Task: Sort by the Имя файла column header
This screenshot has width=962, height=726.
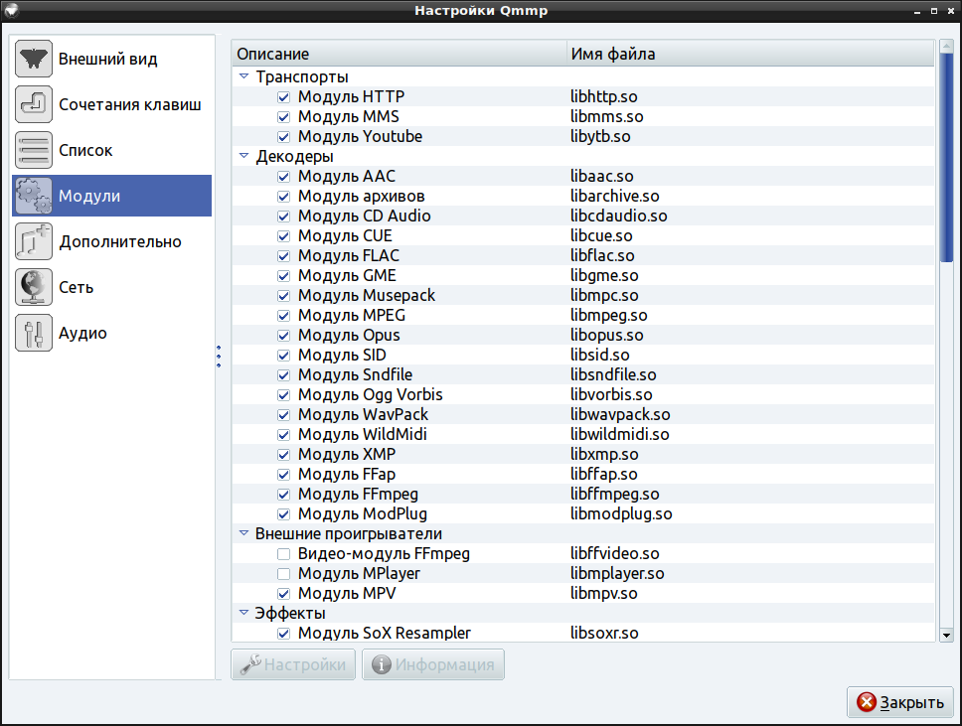Action: (745, 55)
